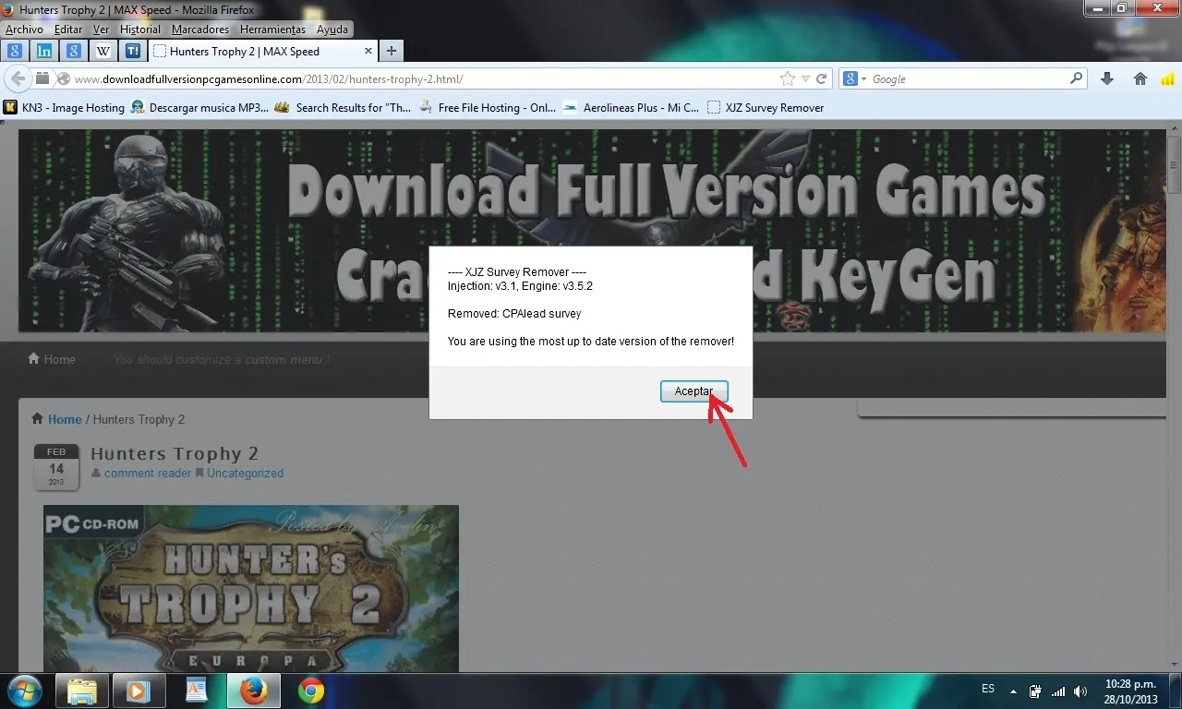Image resolution: width=1182 pixels, height=709 pixels.
Task: Open the Archivo menu
Action: (x=24, y=30)
